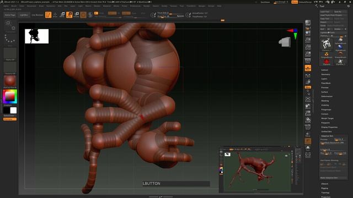Click the restore icon in Tool header

(348, 6)
